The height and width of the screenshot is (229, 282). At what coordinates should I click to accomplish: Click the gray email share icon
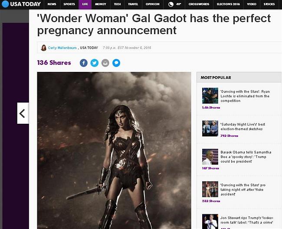[105, 63]
